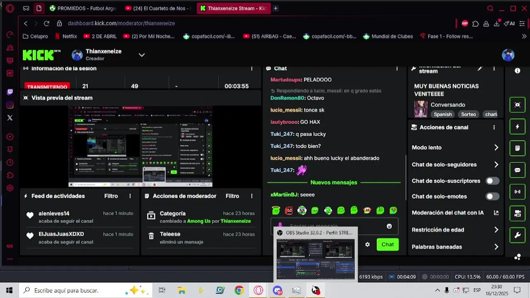Click username Tuki_247 in 'todo bien?' message
The image size is (530, 298).
pos(282,146)
